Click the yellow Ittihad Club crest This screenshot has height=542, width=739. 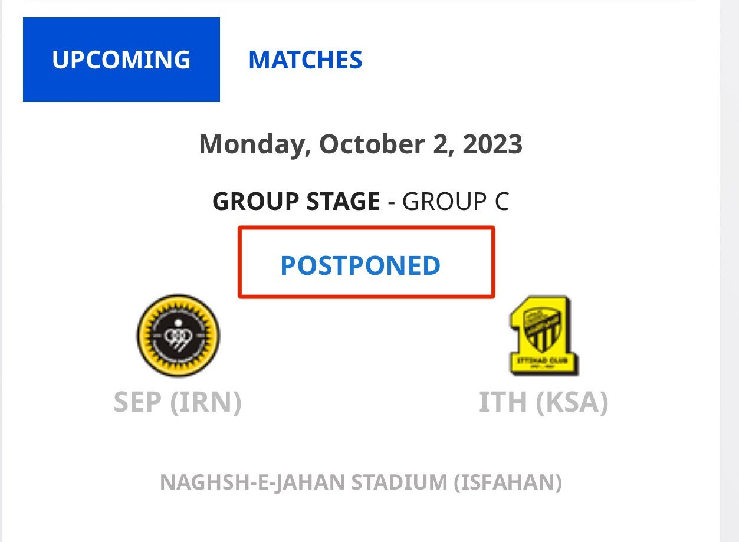[543, 336]
